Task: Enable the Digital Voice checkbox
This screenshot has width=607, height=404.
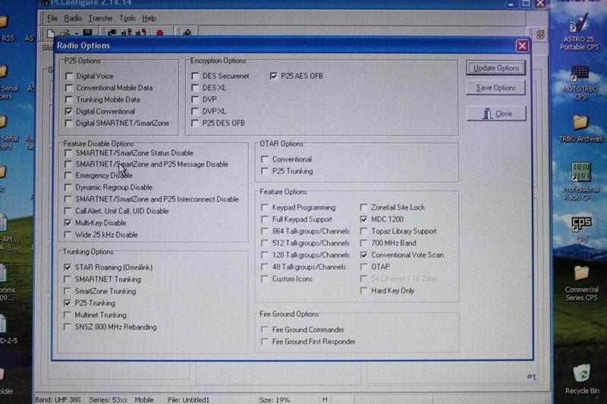Action: click(70, 76)
